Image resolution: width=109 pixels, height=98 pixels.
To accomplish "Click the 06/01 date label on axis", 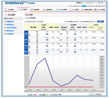I will [x=86, y=90].
